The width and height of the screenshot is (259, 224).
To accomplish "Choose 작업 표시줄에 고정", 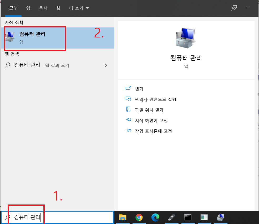I will coord(153,131).
